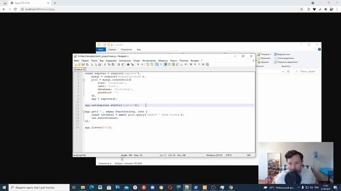This screenshot has height=191, width=341.
Task: Click code line app.listen in the editor
Action: [x=99, y=127]
